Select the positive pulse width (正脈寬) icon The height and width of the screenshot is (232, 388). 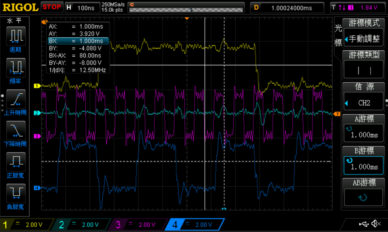(x=15, y=162)
